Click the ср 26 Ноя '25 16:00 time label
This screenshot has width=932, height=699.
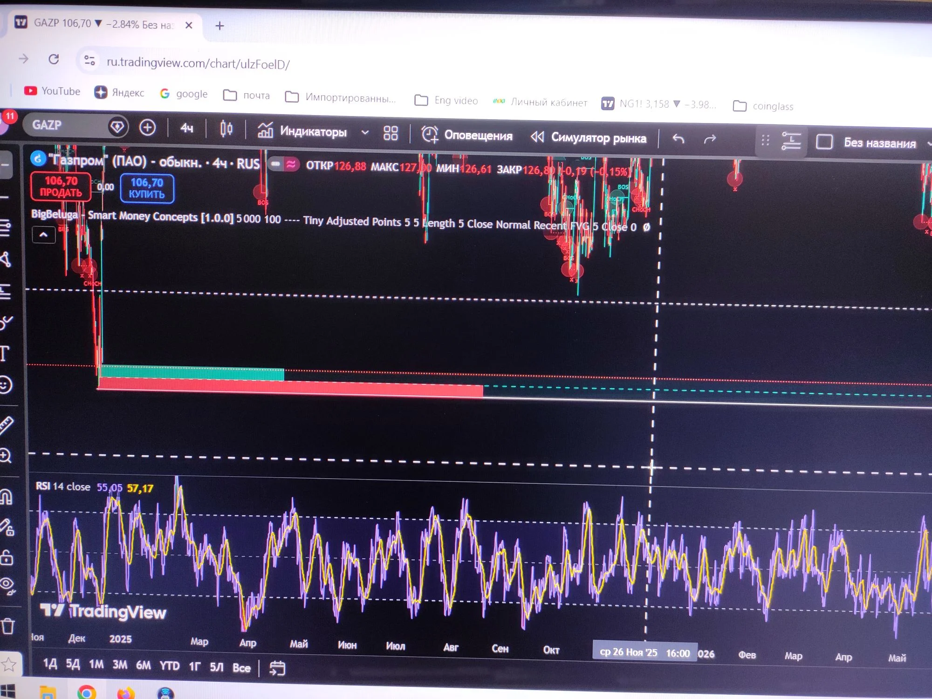pyautogui.click(x=644, y=652)
